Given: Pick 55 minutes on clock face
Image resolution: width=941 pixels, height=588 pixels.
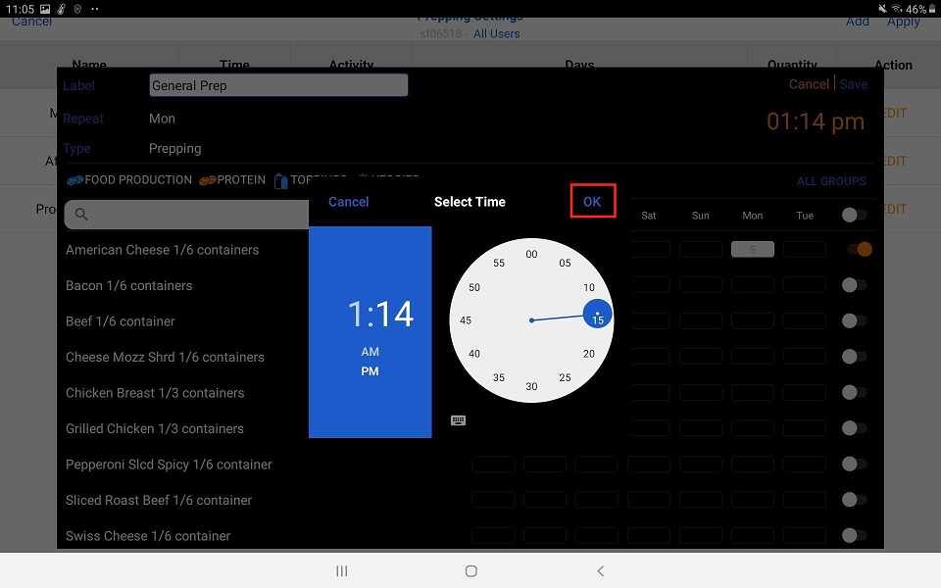Looking at the screenshot, I should [499, 263].
